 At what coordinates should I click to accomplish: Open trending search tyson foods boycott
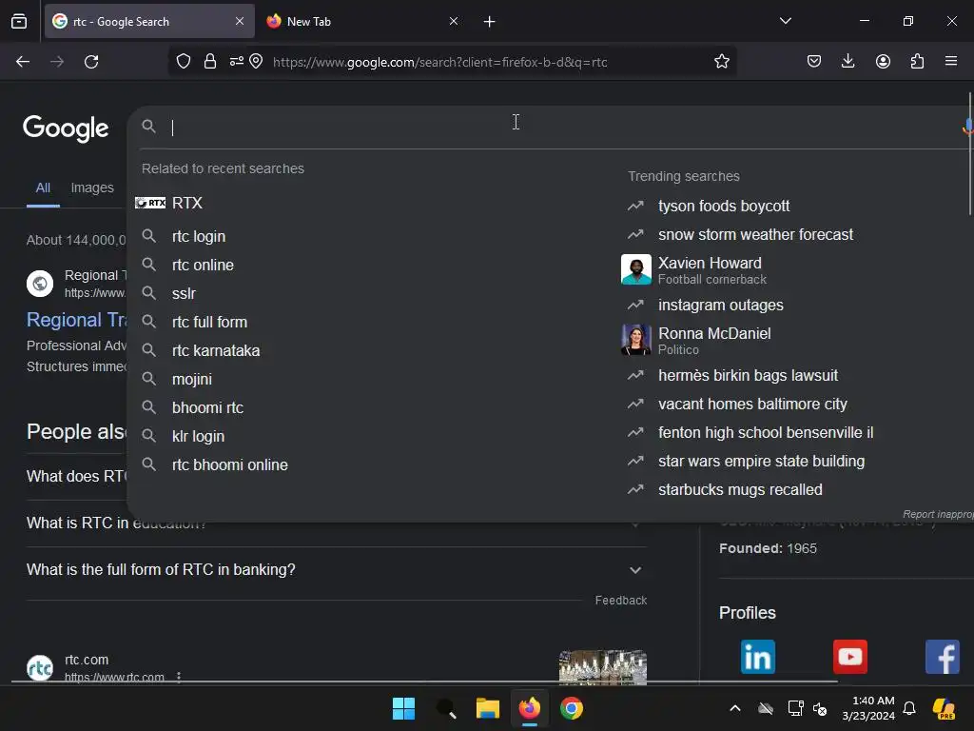click(724, 206)
